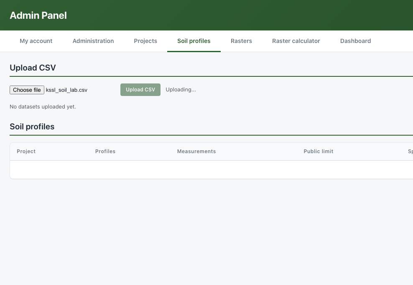Screen dimensions: 413x285
Task: Click the Project column header
Action: [26, 151]
